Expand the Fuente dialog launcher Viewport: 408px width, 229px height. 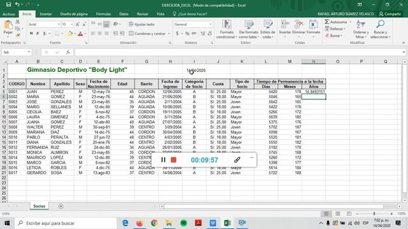click(86, 43)
